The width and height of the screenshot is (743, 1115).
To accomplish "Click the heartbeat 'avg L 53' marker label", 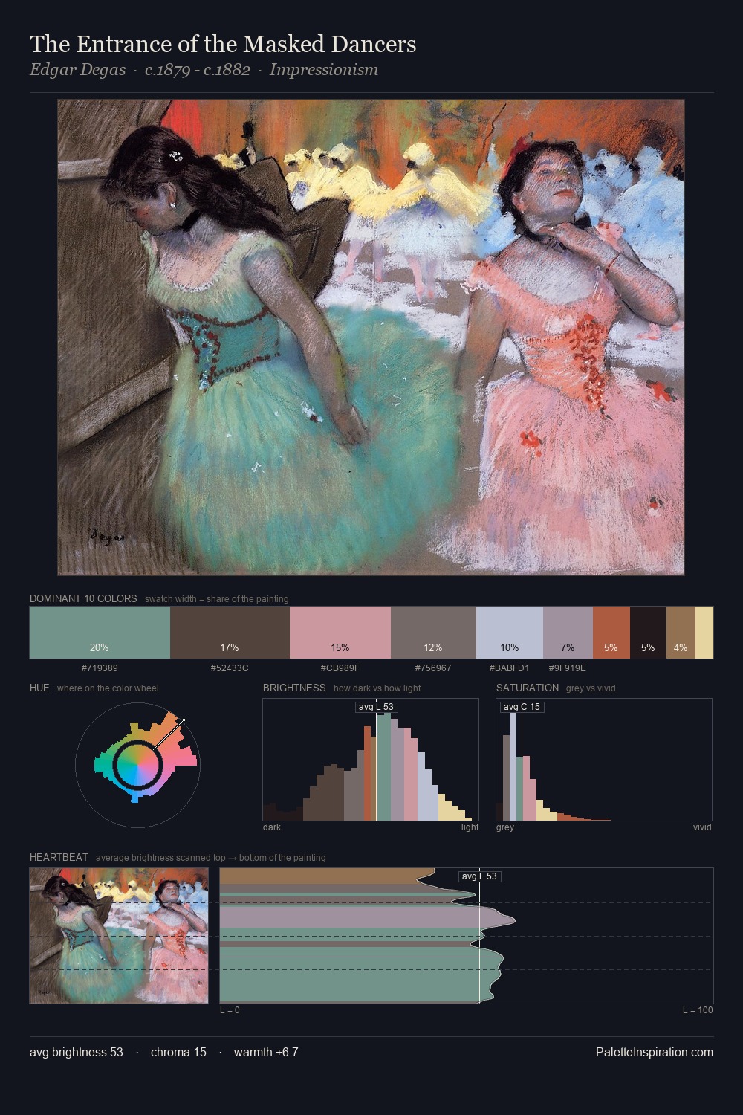I will tap(479, 876).
